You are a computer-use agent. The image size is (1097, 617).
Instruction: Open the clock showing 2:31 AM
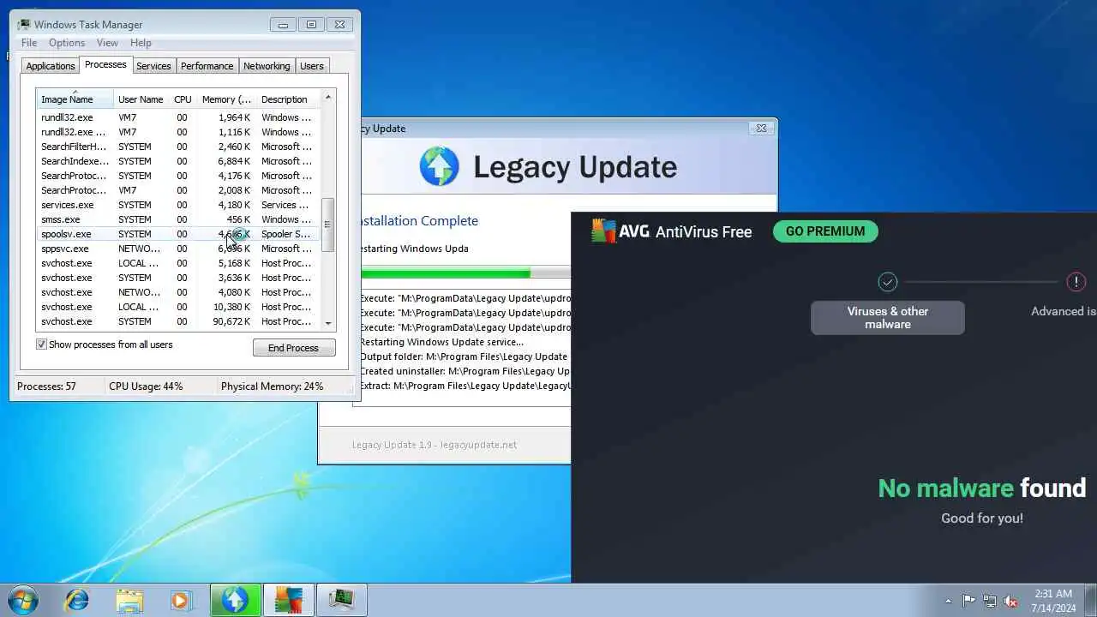tap(1053, 601)
